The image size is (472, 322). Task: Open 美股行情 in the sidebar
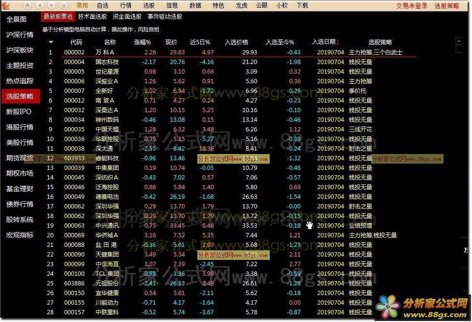tap(20, 142)
